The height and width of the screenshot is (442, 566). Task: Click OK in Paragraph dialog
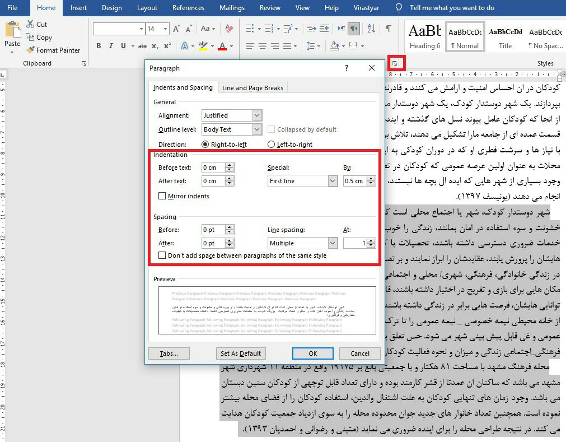click(x=312, y=353)
